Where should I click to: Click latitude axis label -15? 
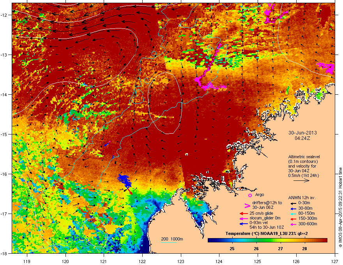coord(4,134)
